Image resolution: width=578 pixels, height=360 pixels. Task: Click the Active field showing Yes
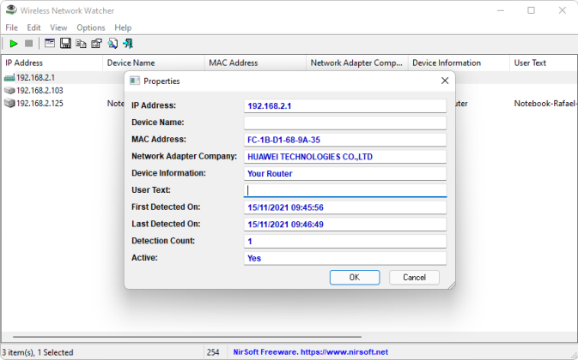point(345,258)
